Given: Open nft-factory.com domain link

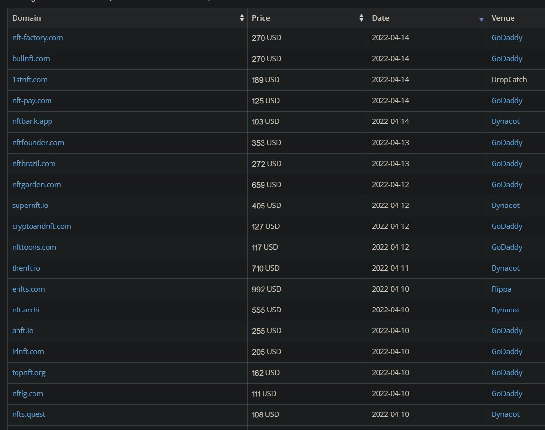Looking at the screenshot, I should point(37,37).
